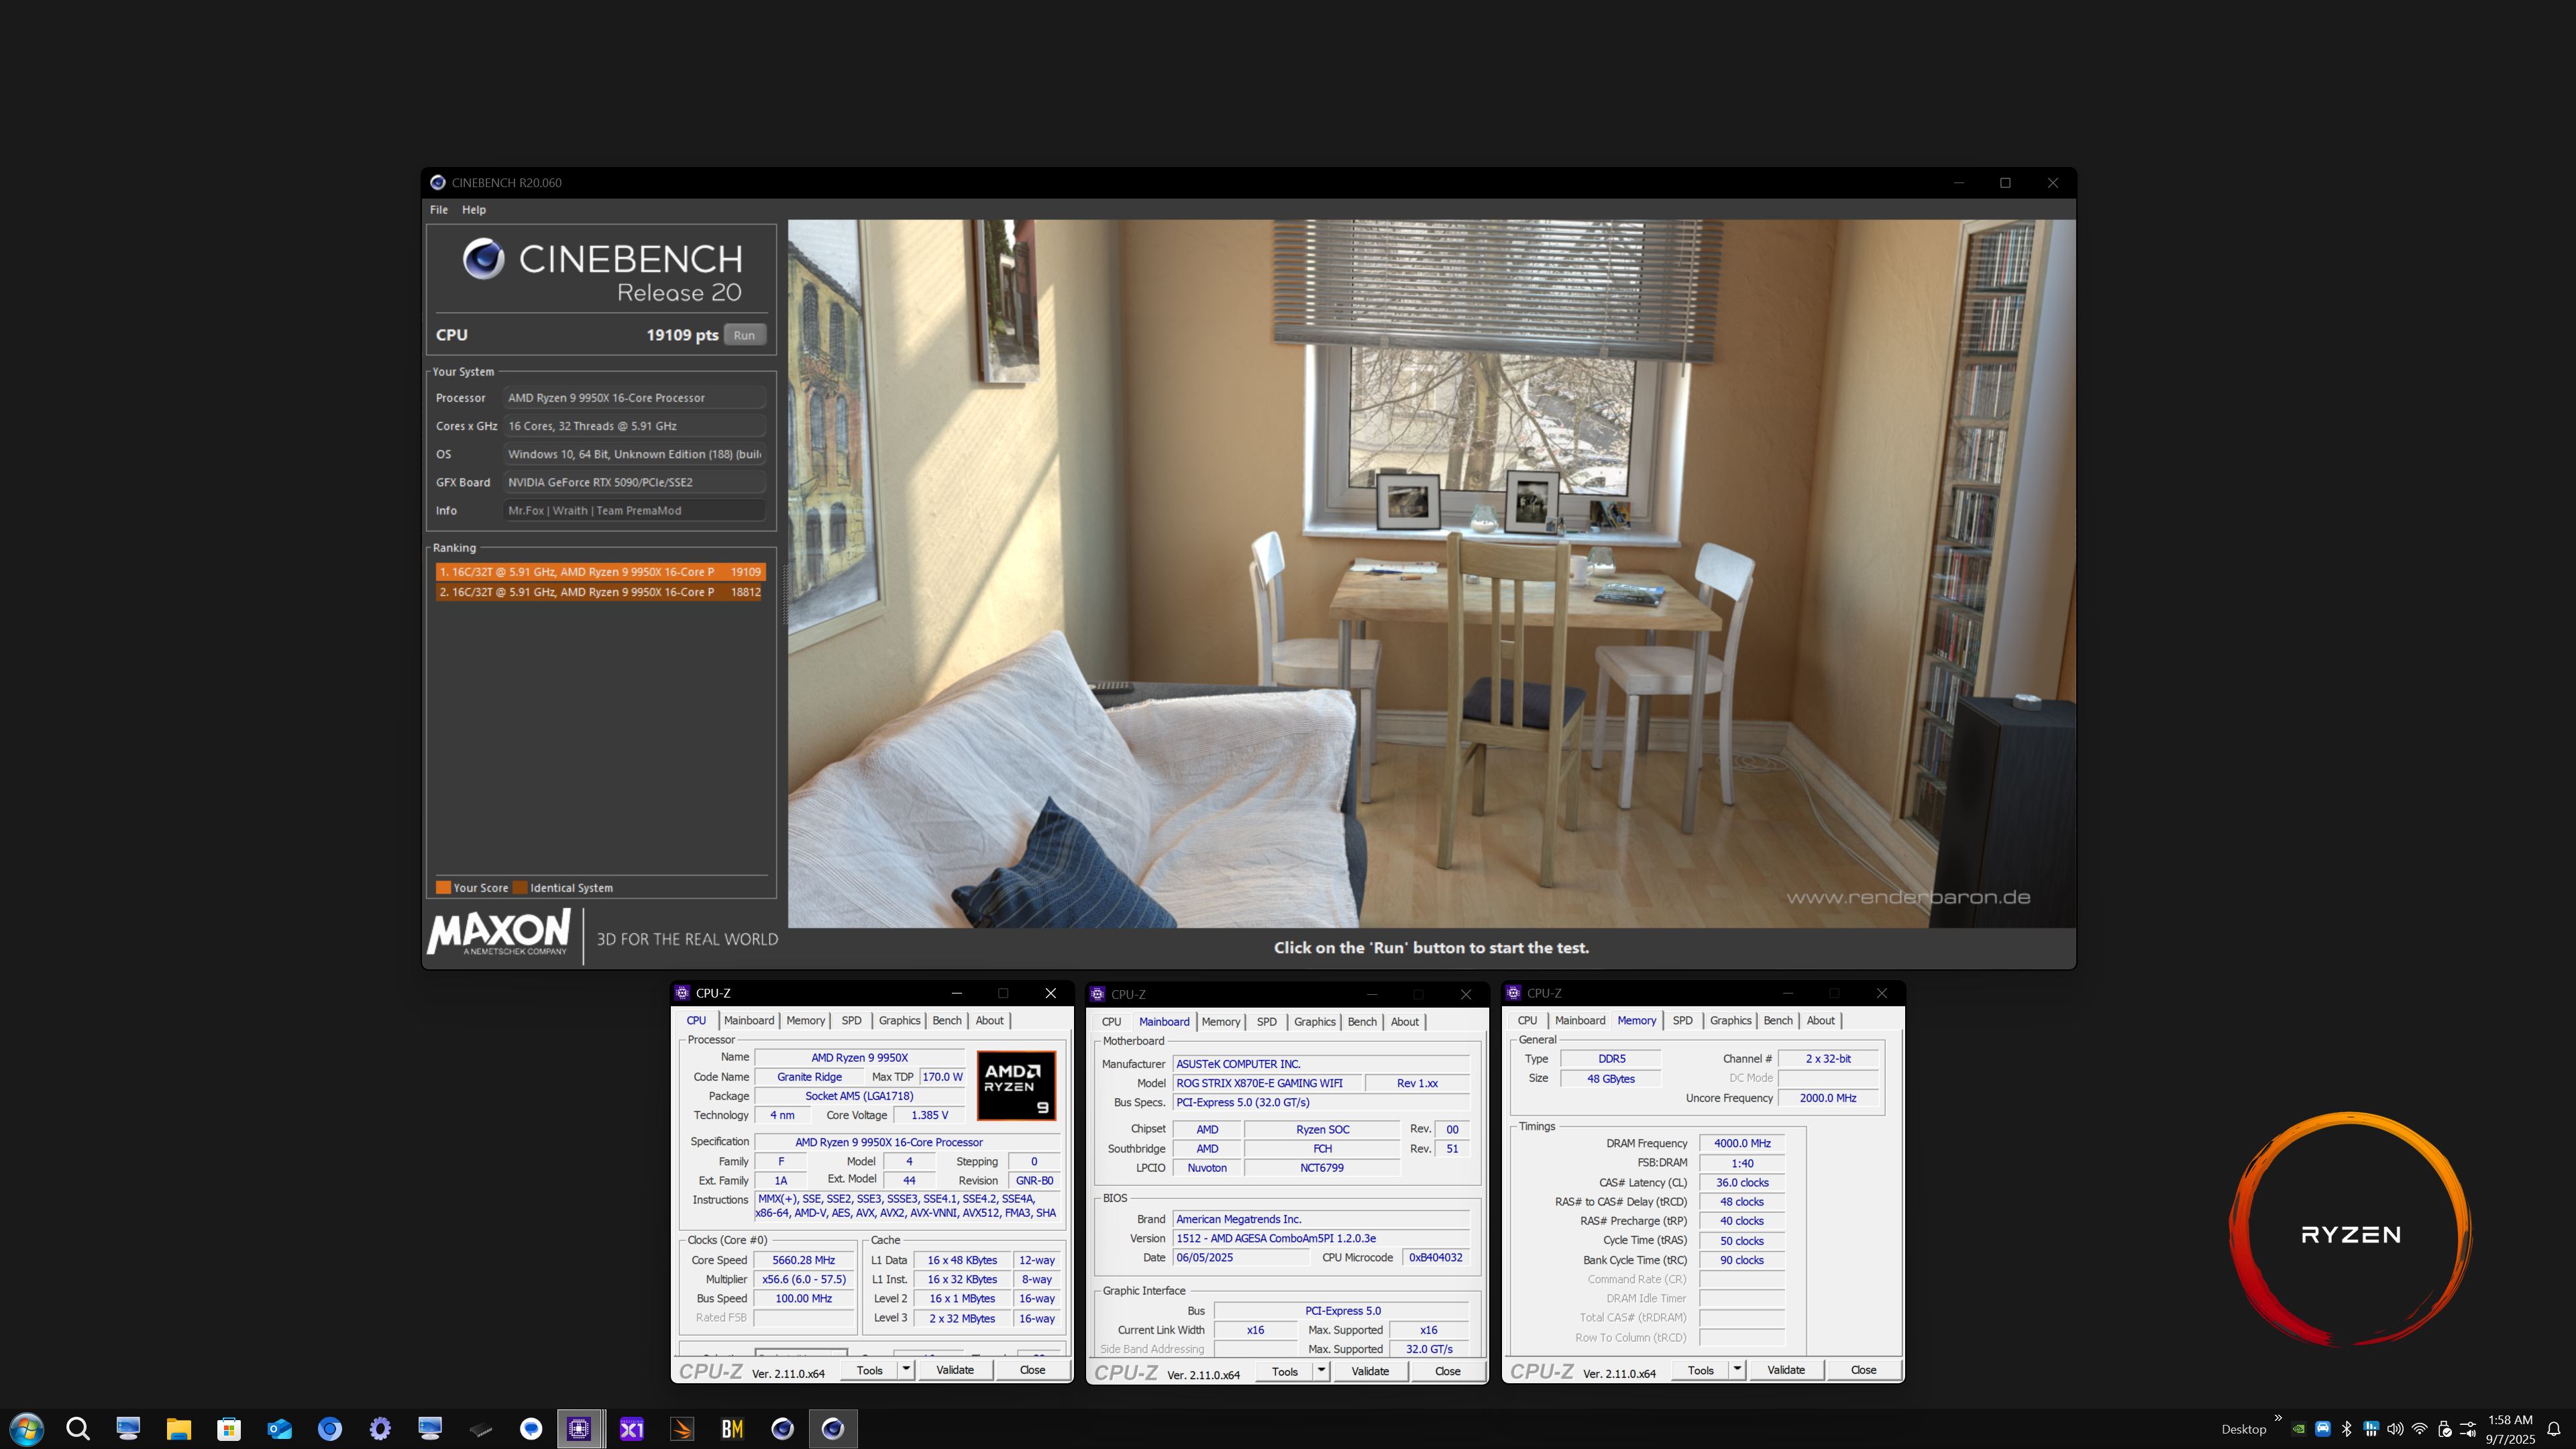Image resolution: width=2576 pixels, height=1449 pixels.
Task: Click Processor field AMD Ryzen 9 9950X
Action: [x=634, y=398]
